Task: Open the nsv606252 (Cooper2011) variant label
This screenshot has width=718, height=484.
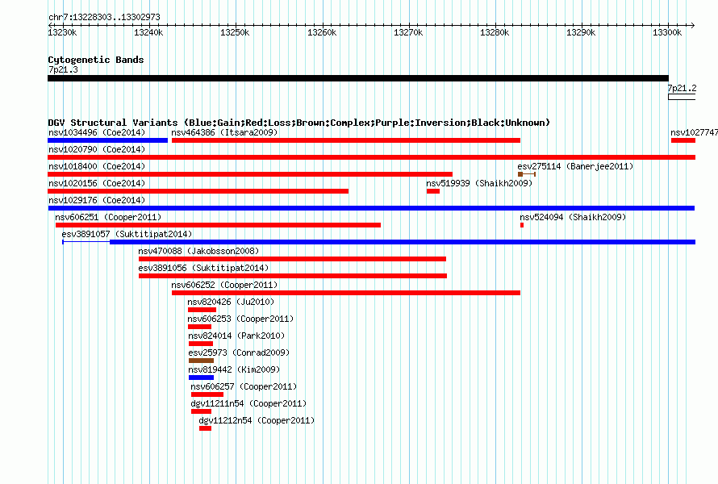Action: (x=224, y=285)
